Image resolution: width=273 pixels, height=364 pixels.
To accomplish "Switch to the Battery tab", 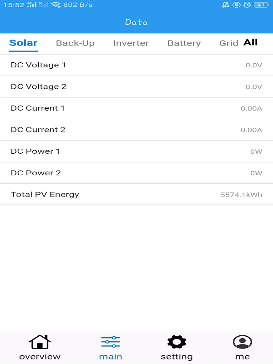I will pyautogui.click(x=184, y=43).
